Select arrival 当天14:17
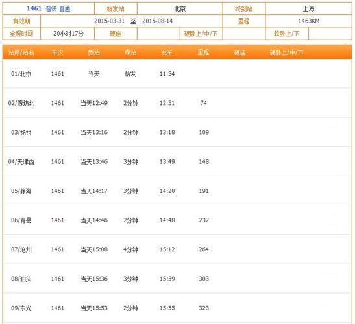 point(94,191)
